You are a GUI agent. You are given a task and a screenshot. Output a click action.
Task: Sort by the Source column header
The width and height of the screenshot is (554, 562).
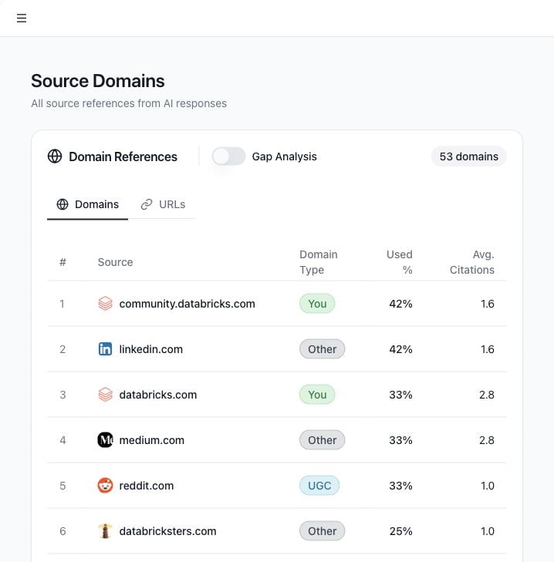tap(115, 262)
